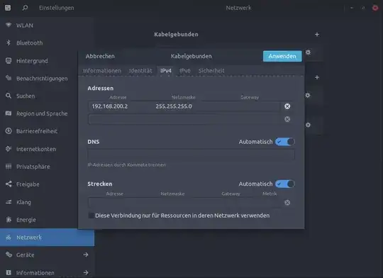Switch to the Informationen tab in the dialog
Viewport: 383px width, 278px height.
coord(102,71)
